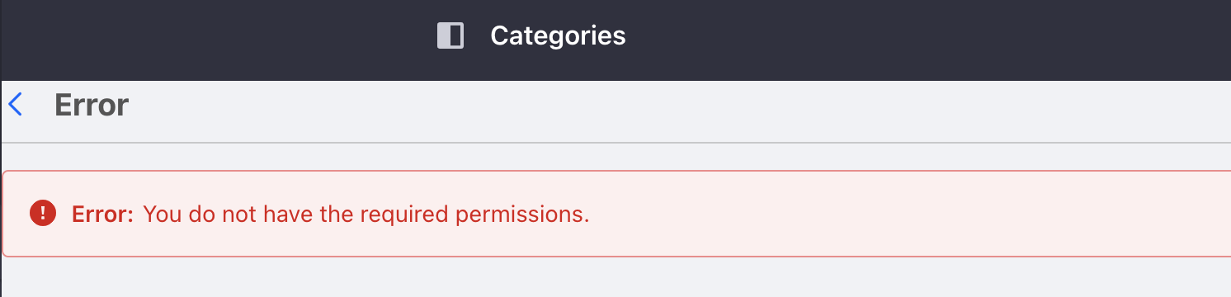The width and height of the screenshot is (1231, 297).
Task: Click the red exclamation alert icon
Action: tap(43, 214)
